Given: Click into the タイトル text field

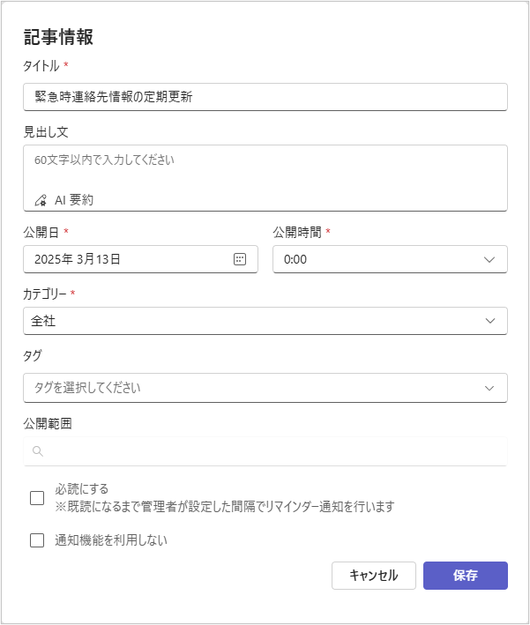Looking at the screenshot, I should click(x=265, y=97).
